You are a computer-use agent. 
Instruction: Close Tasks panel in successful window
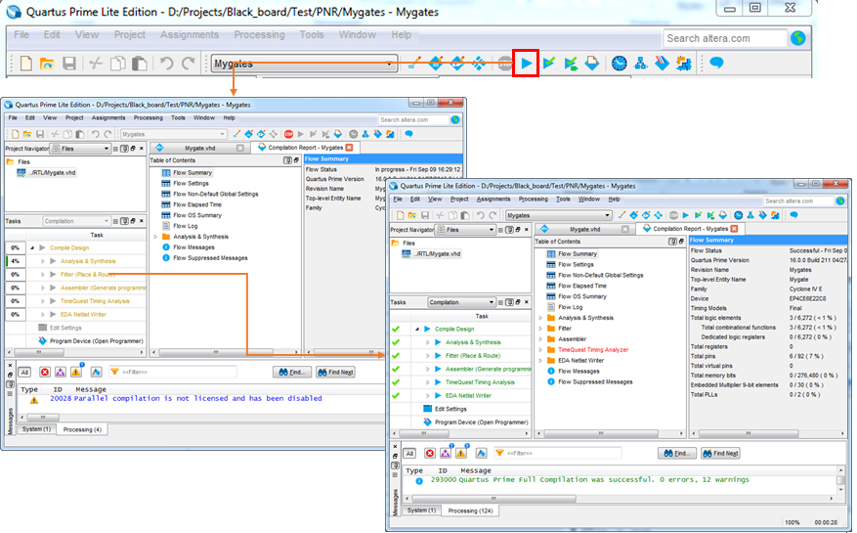[x=527, y=302]
